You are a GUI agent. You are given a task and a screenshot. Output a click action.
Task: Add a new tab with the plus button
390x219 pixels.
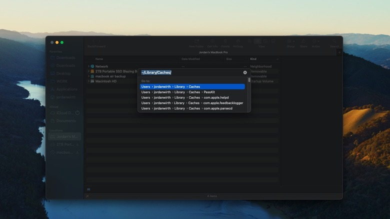pos(339,51)
